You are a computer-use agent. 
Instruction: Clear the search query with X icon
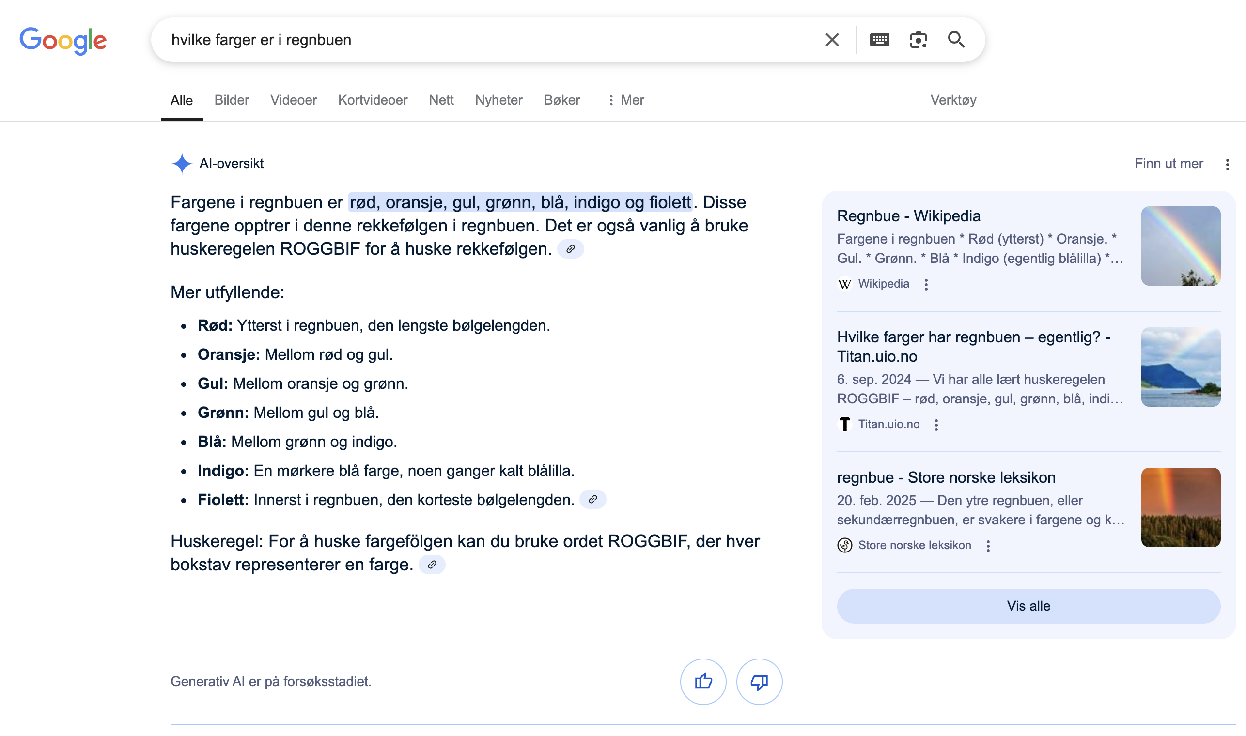click(x=832, y=40)
